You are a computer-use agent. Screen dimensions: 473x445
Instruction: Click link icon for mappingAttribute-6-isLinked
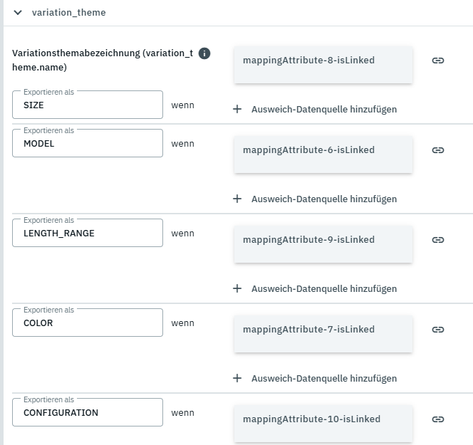(438, 150)
